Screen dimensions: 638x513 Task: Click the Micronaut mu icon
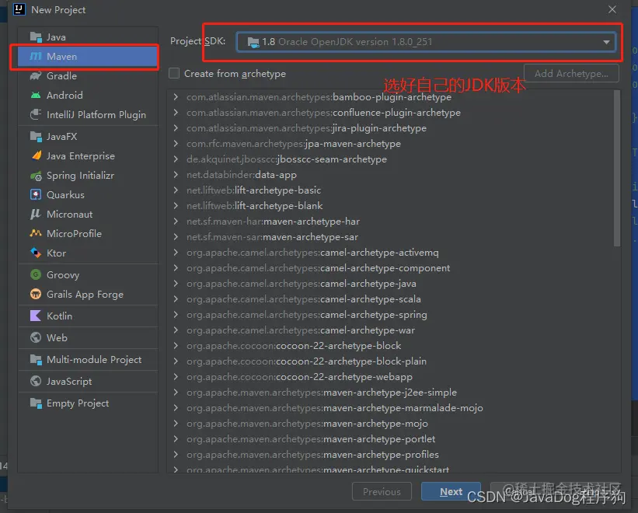(36, 214)
